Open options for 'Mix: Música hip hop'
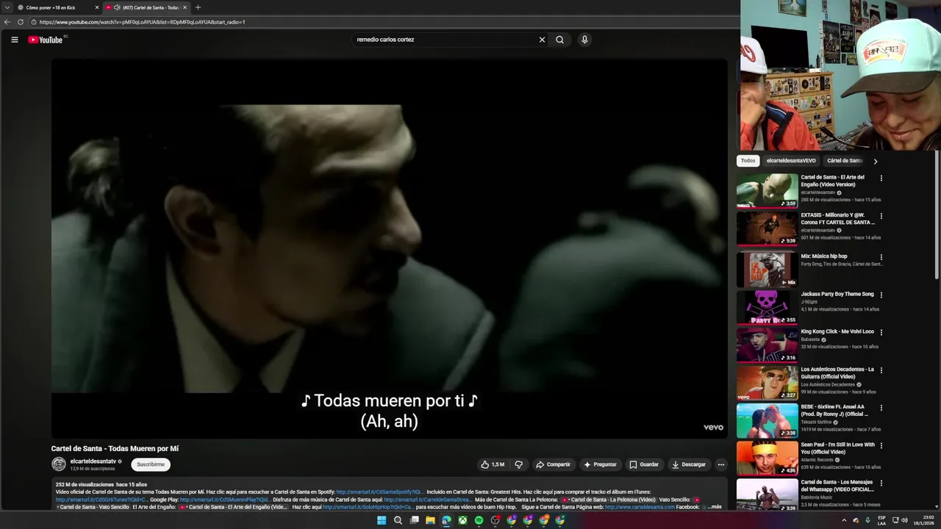 (x=881, y=257)
